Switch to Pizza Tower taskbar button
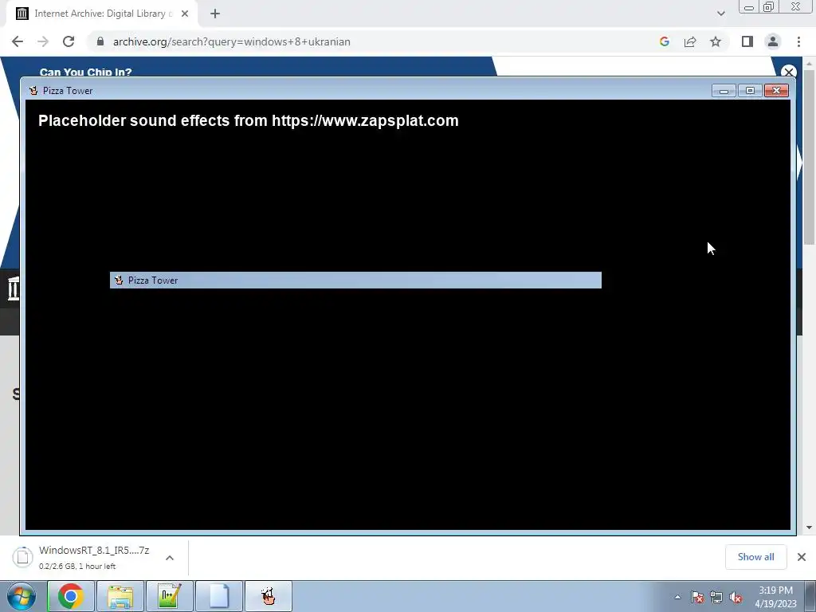The image size is (816, 612). tap(269, 596)
